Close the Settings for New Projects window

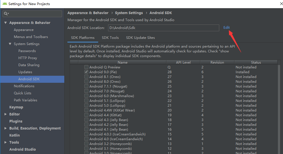pos(281,4)
